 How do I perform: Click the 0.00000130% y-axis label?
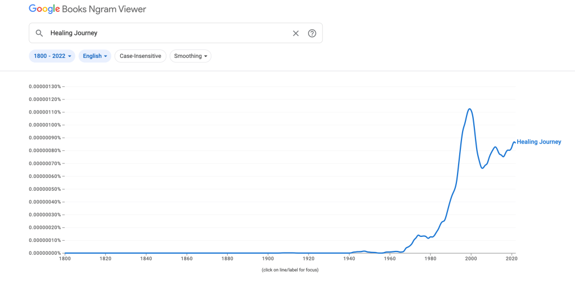pyautogui.click(x=44, y=86)
